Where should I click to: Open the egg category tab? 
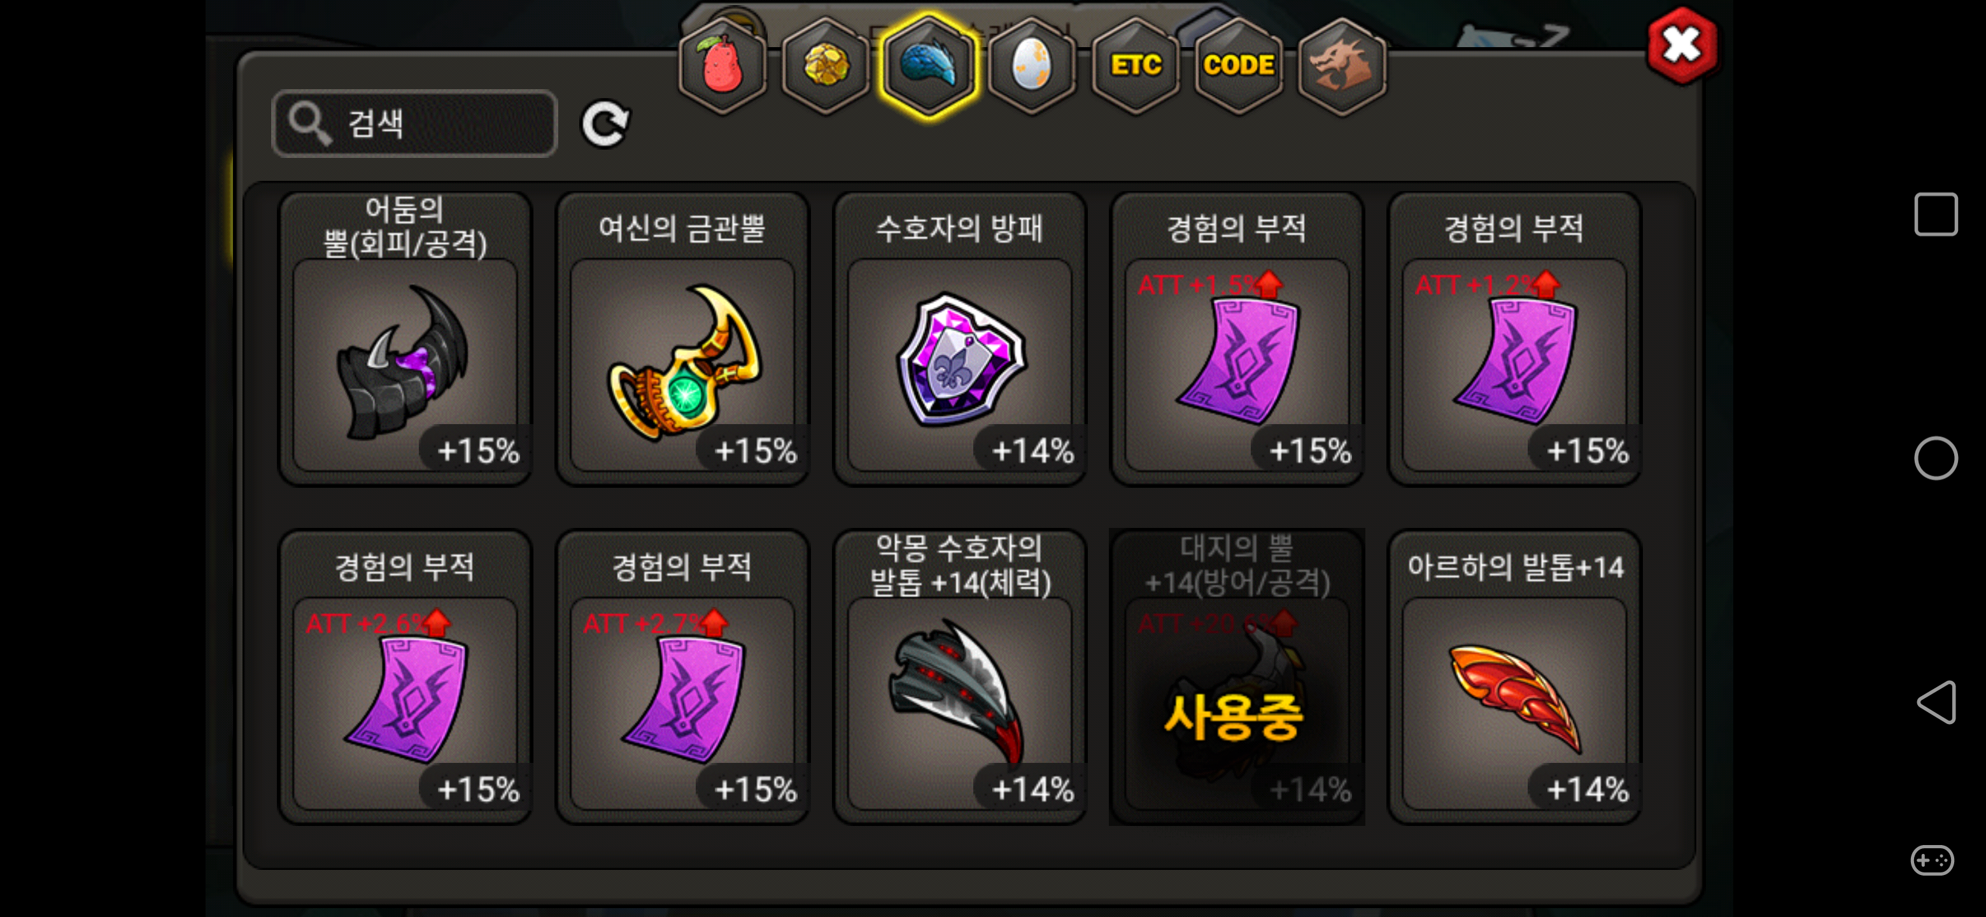click(1032, 65)
